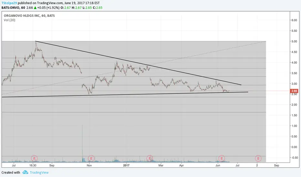301x177 pixels.
Task: Click the earnings E marker after 2017
Action: pos(150,158)
